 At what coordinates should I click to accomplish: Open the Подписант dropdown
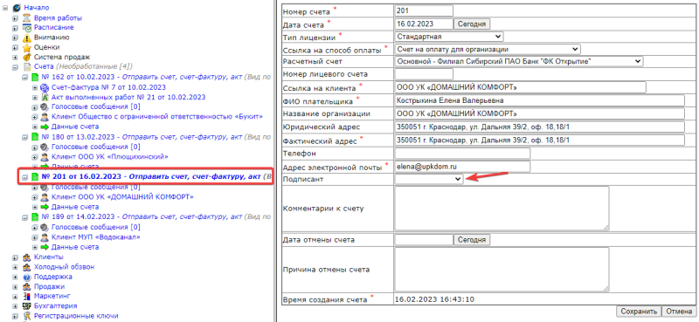(x=429, y=179)
